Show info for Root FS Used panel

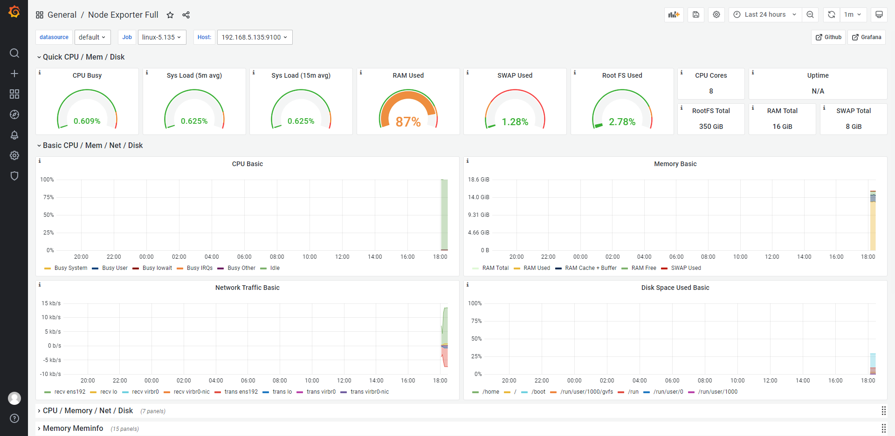click(x=575, y=73)
